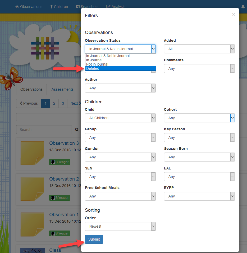Open the Observation 2 link
The width and height of the screenshot is (247, 253).
64,179
